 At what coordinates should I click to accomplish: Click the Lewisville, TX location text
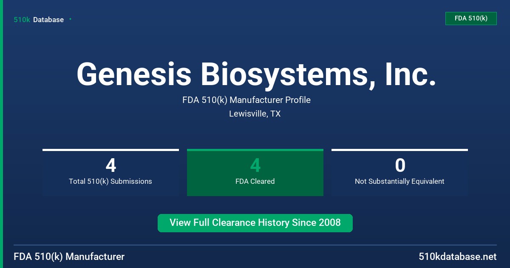[x=255, y=114]
